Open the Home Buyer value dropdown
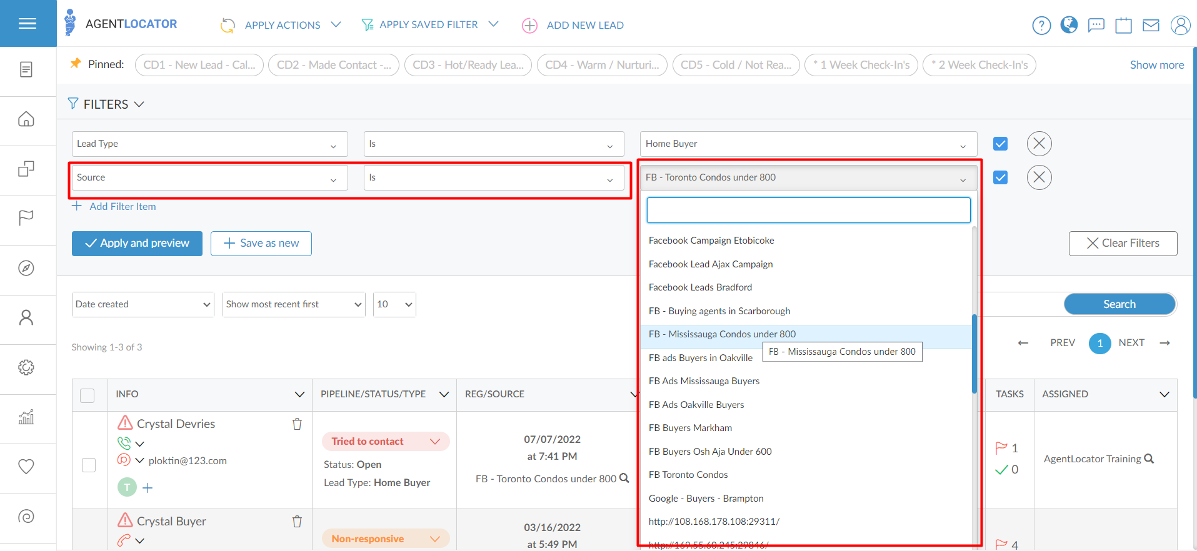 pyautogui.click(x=808, y=144)
